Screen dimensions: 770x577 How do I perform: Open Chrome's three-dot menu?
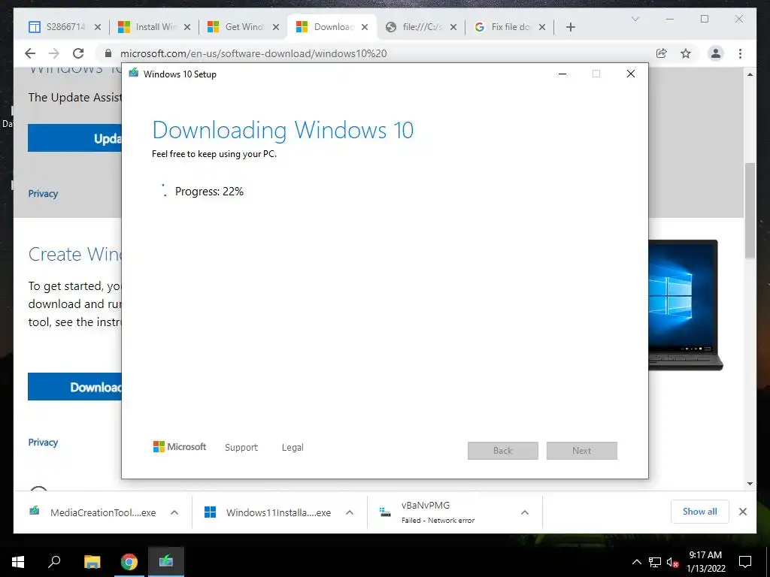pos(740,53)
